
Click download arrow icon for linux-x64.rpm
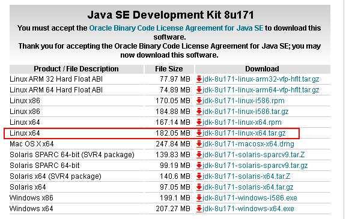tap(199, 122)
